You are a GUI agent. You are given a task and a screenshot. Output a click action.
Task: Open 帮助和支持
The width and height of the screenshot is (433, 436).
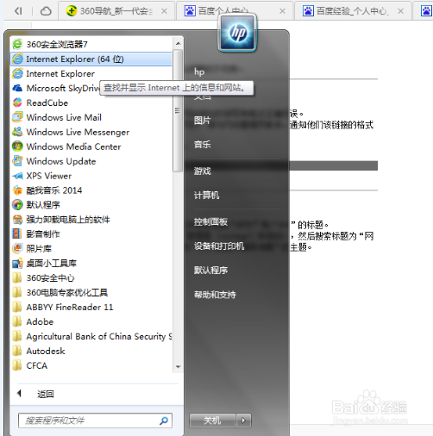(x=215, y=295)
